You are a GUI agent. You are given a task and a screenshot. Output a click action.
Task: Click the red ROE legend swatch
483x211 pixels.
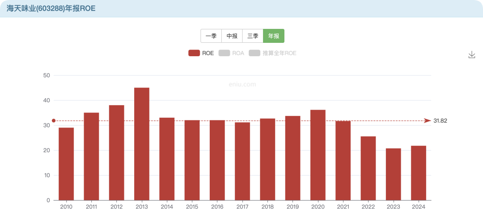[194, 53]
